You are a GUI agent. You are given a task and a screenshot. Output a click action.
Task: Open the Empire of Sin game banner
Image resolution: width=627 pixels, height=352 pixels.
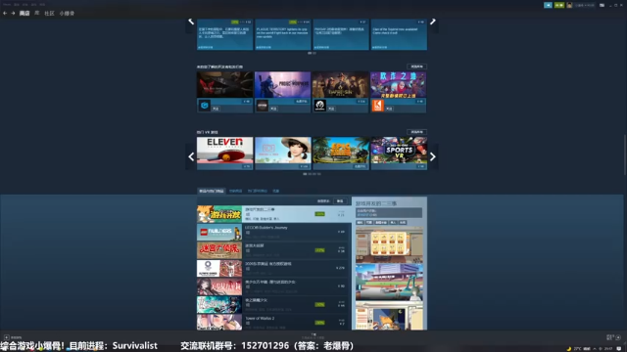click(340, 85)
